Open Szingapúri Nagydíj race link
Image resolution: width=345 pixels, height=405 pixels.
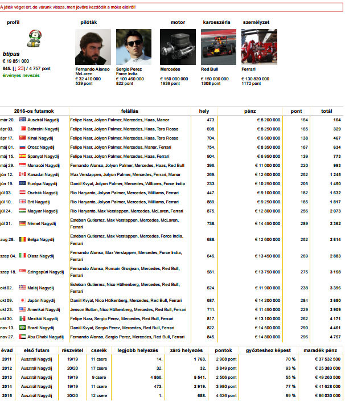tap(46, 272)
